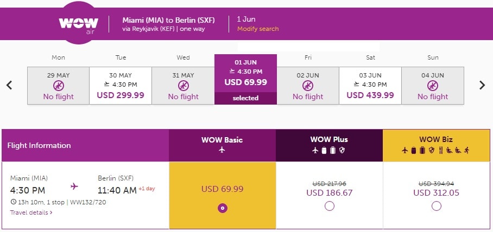Select the WOW Biz USD 312.05 radio
The width and height of the screenshot is (493, 232).
pyautogui.click(x=437, y=207)
